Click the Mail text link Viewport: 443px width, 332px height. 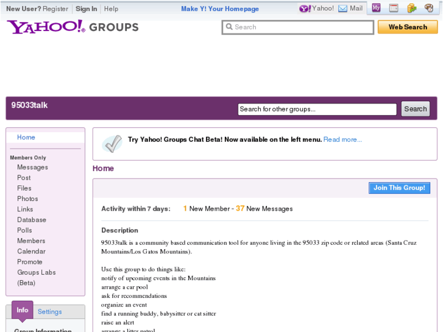(356, 9)
